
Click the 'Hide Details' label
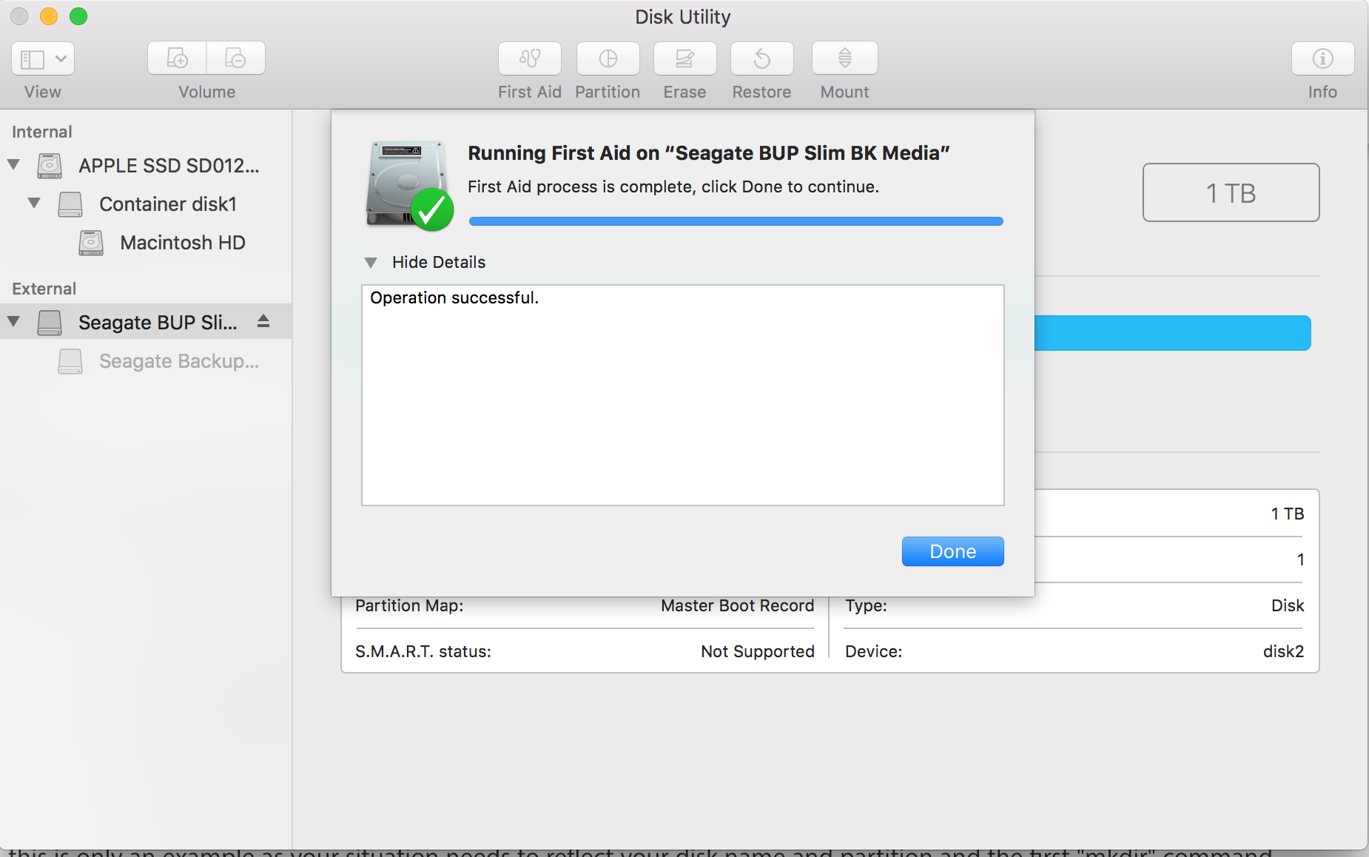[x=439, y=262]
